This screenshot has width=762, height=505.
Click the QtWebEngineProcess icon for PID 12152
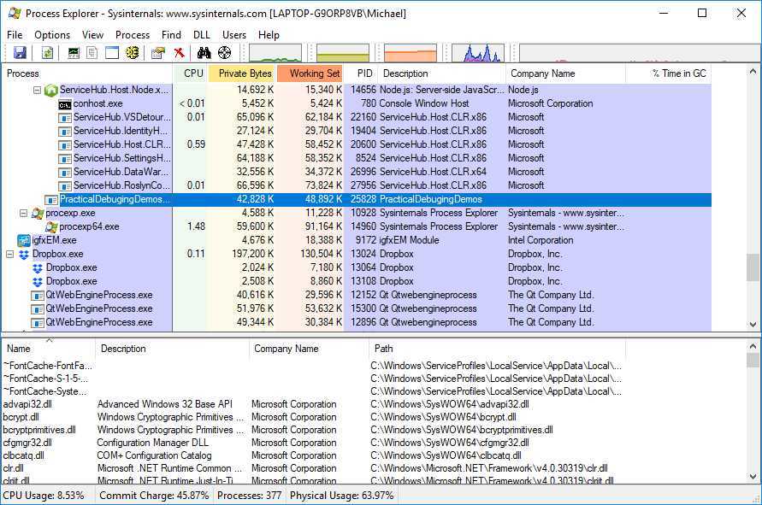(38, 296)
